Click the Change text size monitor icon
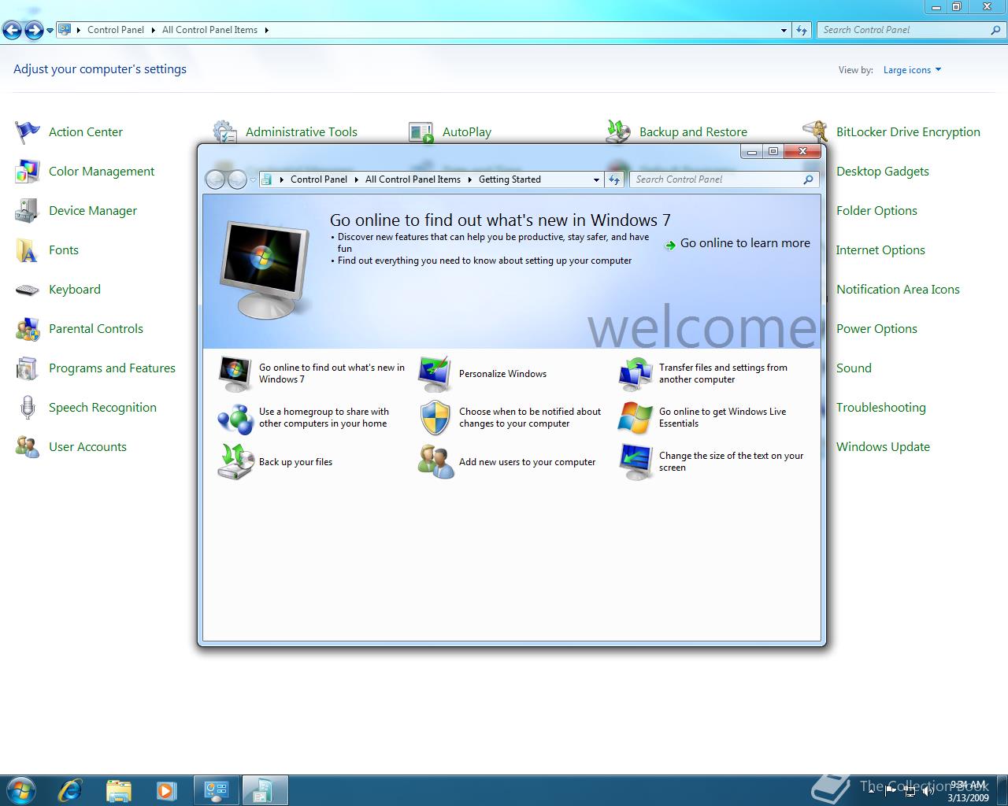The height and width of the screenshot is (806, 1008). pyautogui.click(x=635, y=462)
